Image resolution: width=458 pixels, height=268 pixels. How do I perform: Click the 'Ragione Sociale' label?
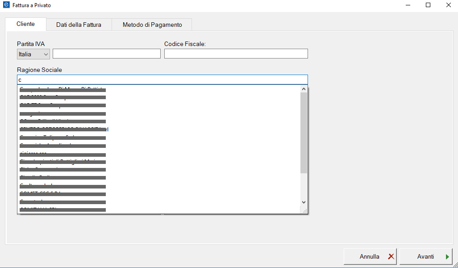pos(39,70)
